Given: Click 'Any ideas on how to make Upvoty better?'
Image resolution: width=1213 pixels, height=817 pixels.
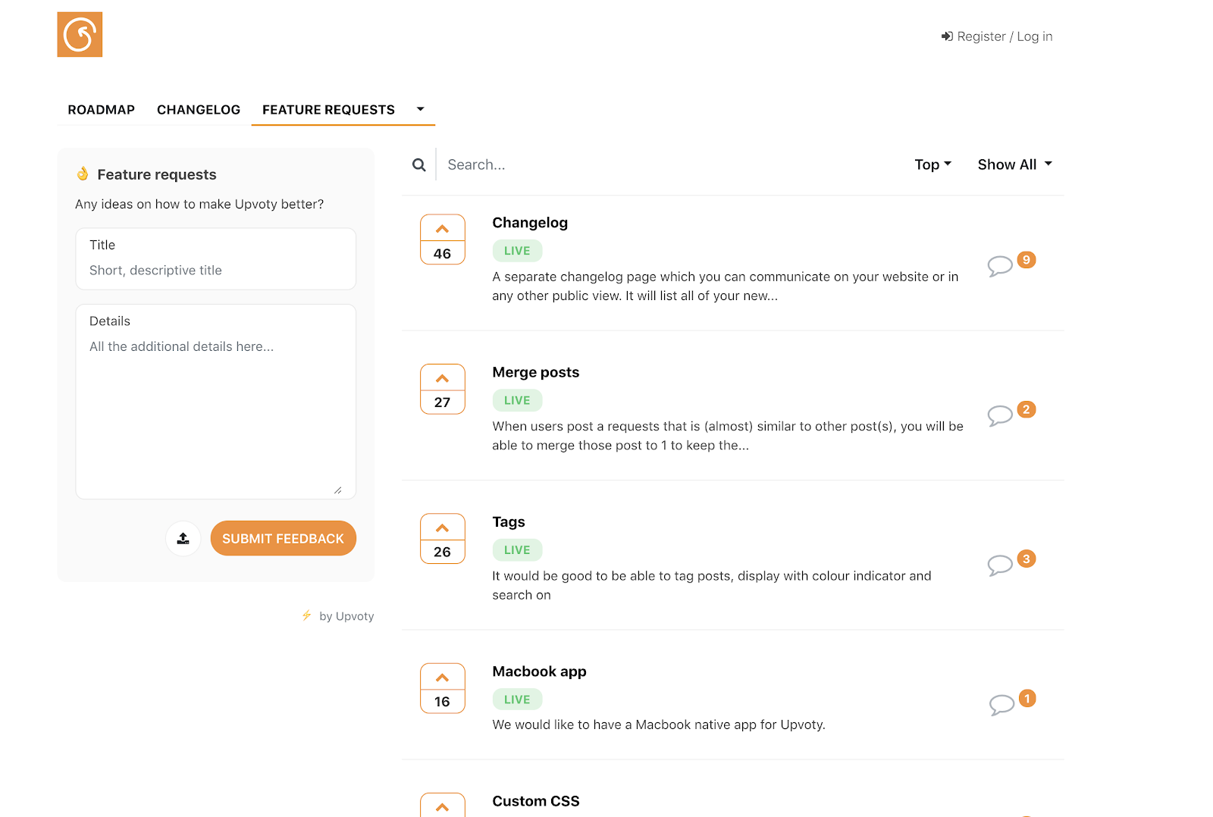Looking at the screenshot, I should point(199,205).
